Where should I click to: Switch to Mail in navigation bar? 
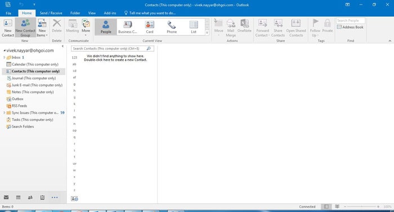click(6, 197)
